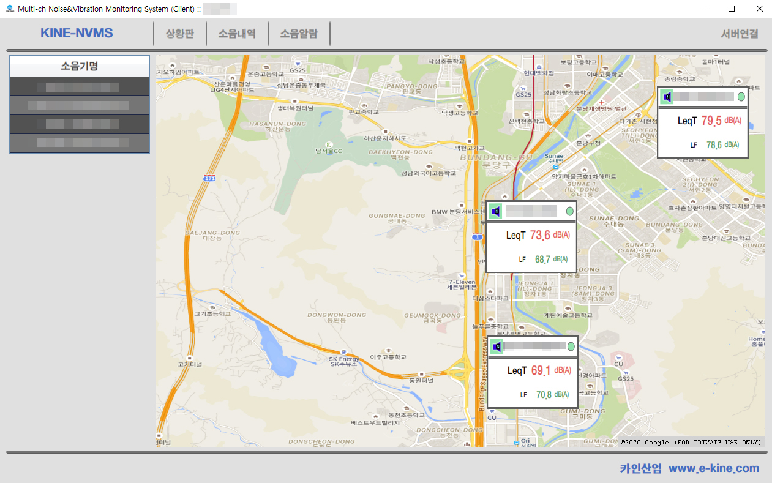Image resolution: width=772 pixels, height=483 pixels.
Task: Click green status light on 69.1 card
Action: click(x=571, y=346)
